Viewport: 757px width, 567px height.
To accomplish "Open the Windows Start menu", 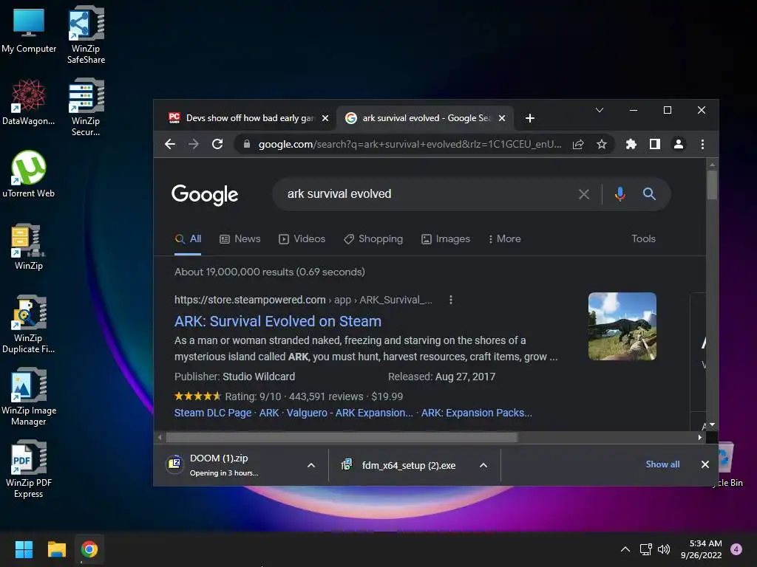I will click(24, 549).
